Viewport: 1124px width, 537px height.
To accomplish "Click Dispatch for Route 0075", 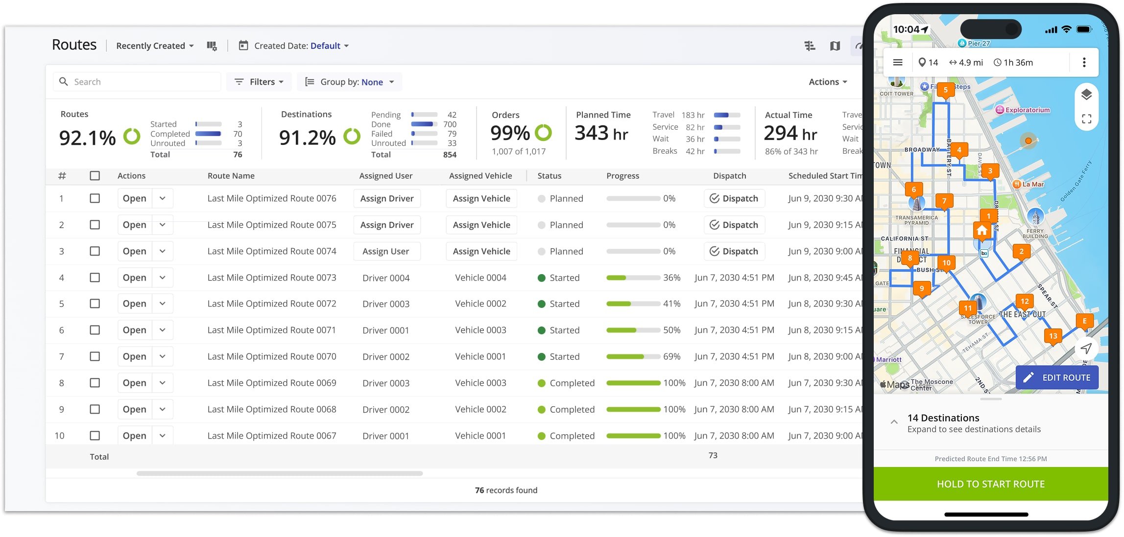I will pyautogui.click(x=734, y=225).
